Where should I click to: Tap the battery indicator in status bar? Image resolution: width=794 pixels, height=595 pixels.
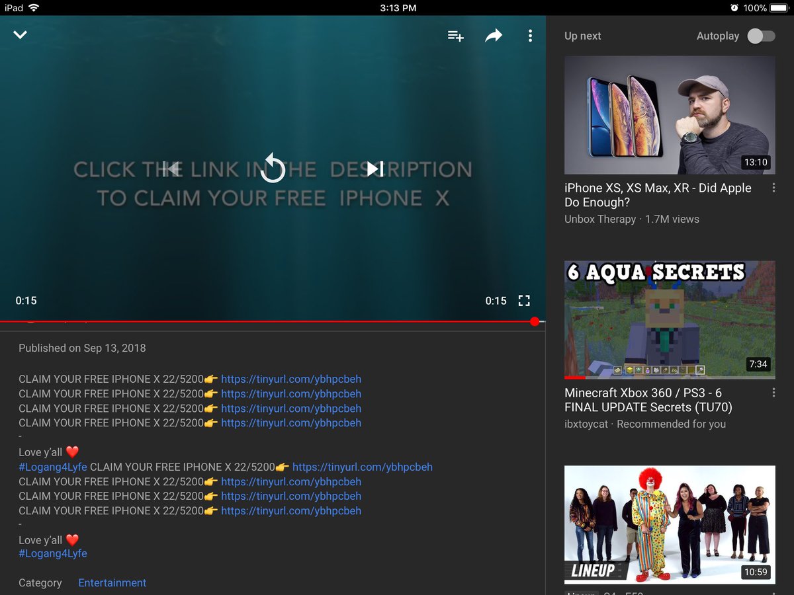point(779,8)
